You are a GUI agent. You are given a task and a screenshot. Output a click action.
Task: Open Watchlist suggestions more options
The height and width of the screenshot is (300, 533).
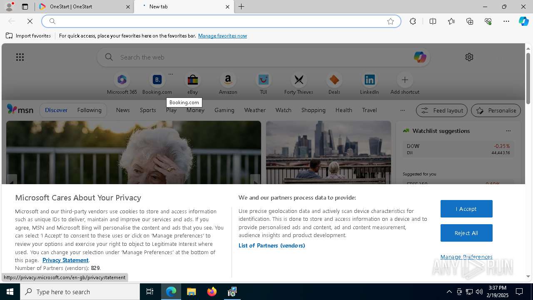(508, 131)
